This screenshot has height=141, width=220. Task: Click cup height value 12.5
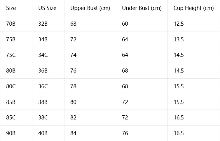coord(179,24)
